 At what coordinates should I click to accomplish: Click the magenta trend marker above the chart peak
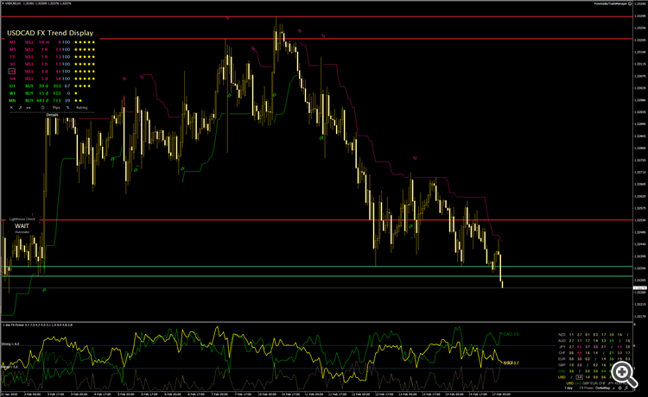(228, 18)
